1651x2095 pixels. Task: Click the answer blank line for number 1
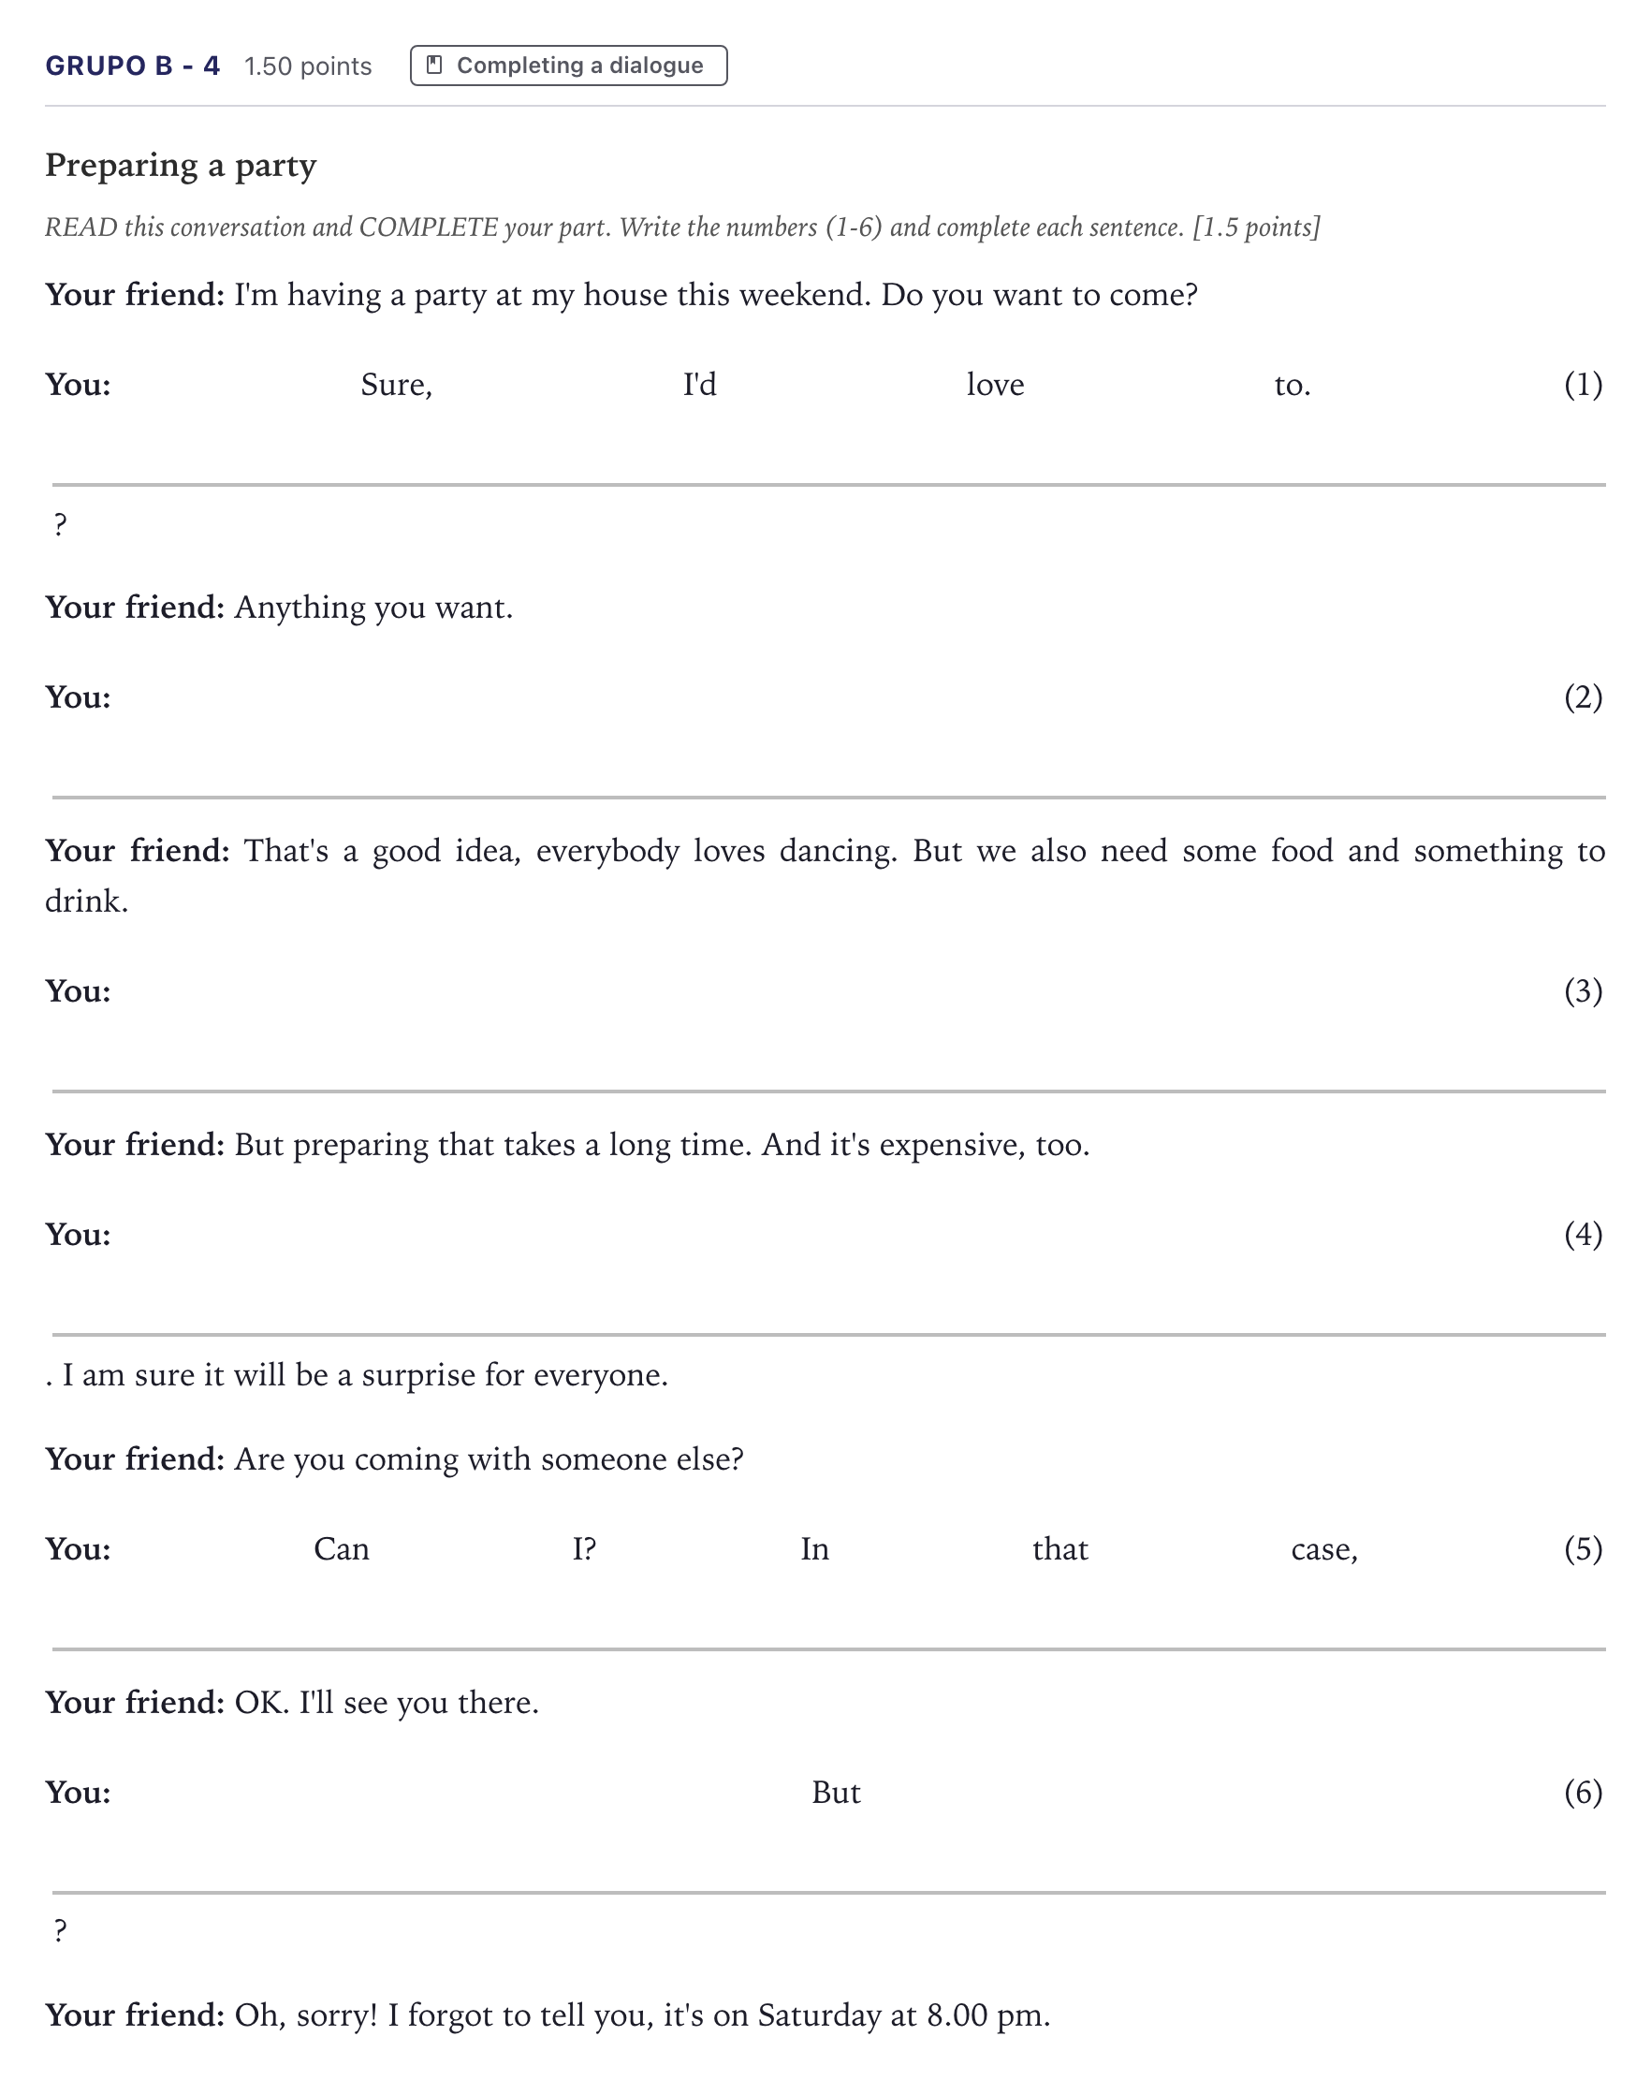tap(828, 464)
